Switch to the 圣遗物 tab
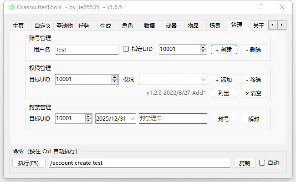This screenshot has height=182, width=296. pos(64,26)
